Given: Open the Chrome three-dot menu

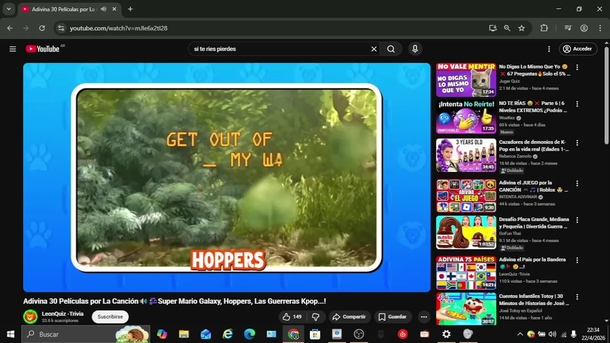Looking at the screenshot, I should pyautogui.click(x=600, y=28).
